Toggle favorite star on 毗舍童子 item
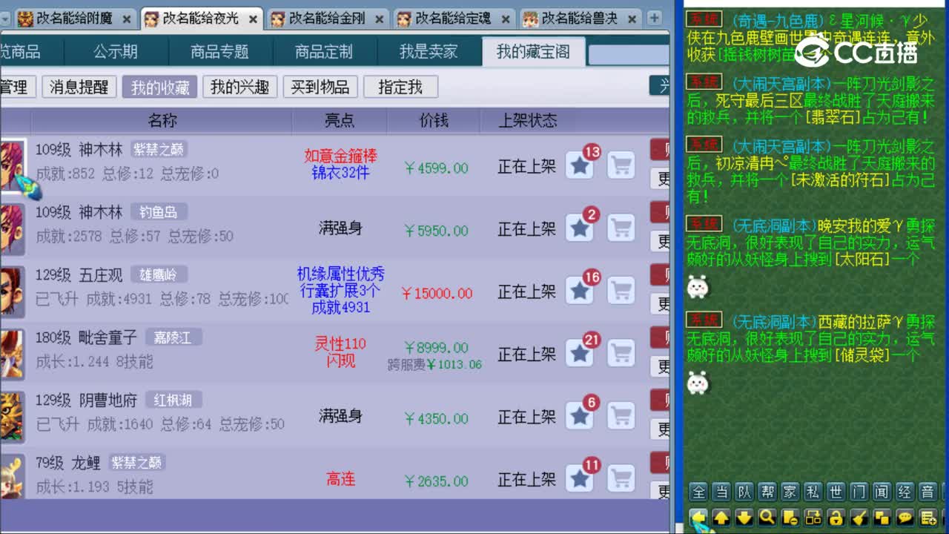The width and height of the screenshot is (949, 534). coord(580,354)
